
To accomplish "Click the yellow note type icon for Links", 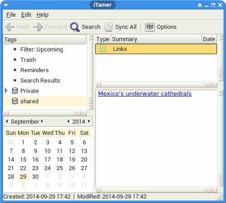I will click(x=103, y=49).
